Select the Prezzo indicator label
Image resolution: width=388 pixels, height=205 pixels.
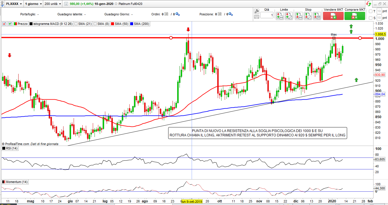(x=23, y=24)
